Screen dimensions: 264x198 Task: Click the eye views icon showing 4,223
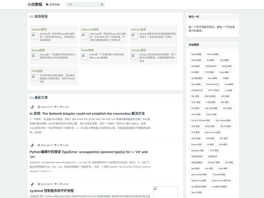click(x=61, y=107)
